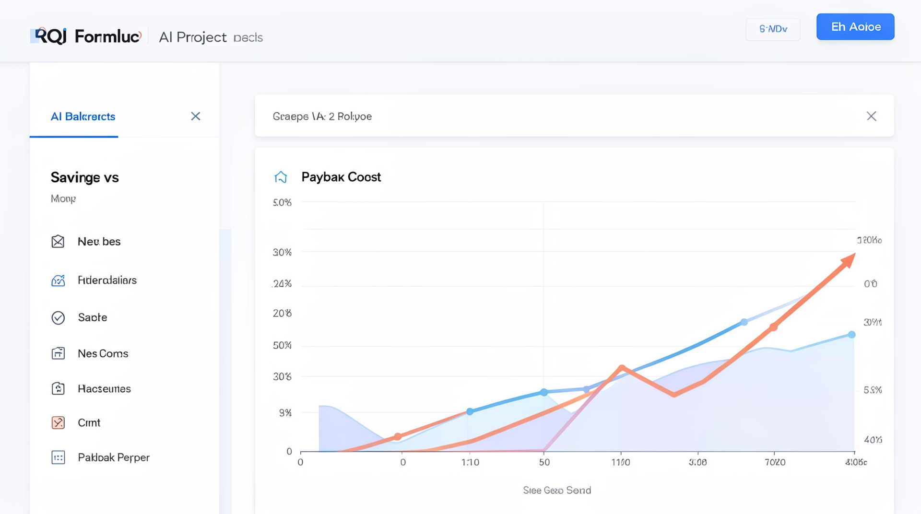The image size is (921, 514).
Task: Close the AI Balkrercts sidebar panel
Action: [x=196, y=117]
